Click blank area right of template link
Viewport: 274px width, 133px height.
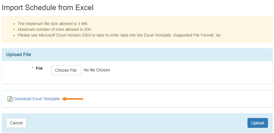tap(173, 99)
